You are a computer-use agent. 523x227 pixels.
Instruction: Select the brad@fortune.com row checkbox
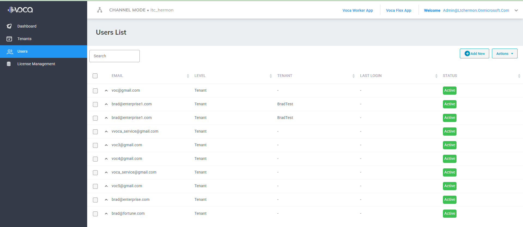click(95, 214)
